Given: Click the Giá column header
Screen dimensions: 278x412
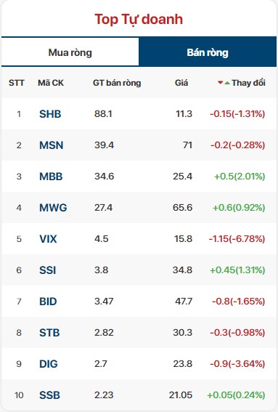Looking at the screenshot, I should 181,83.
